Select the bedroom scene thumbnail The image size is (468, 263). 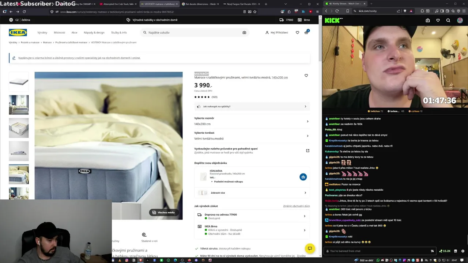pyautogui.click(x=19, y=105)
